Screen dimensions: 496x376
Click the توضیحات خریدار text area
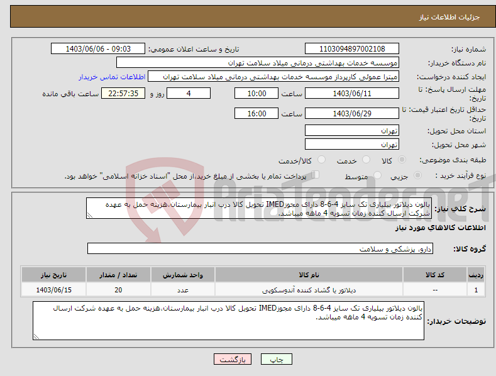click(x=228, y=321)
